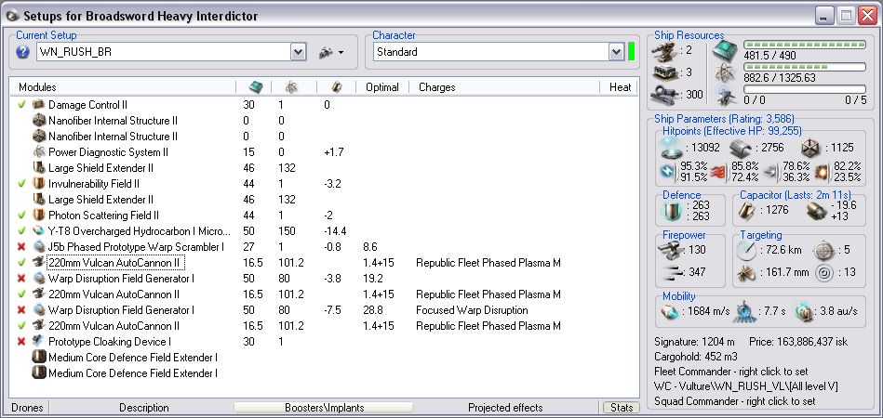This screenshot has height=418, width=883.
Task: Toggle the first 220mm Vulcan AutoCannon II checkmark
Action: click(22, 262)
